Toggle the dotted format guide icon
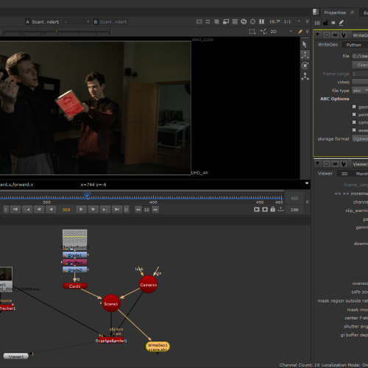368x368 pixels. [x=252, y=32]
